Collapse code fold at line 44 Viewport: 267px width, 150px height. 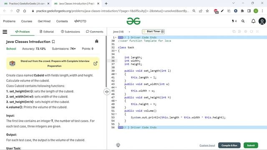pyautogui.click(x=116, y=87)
